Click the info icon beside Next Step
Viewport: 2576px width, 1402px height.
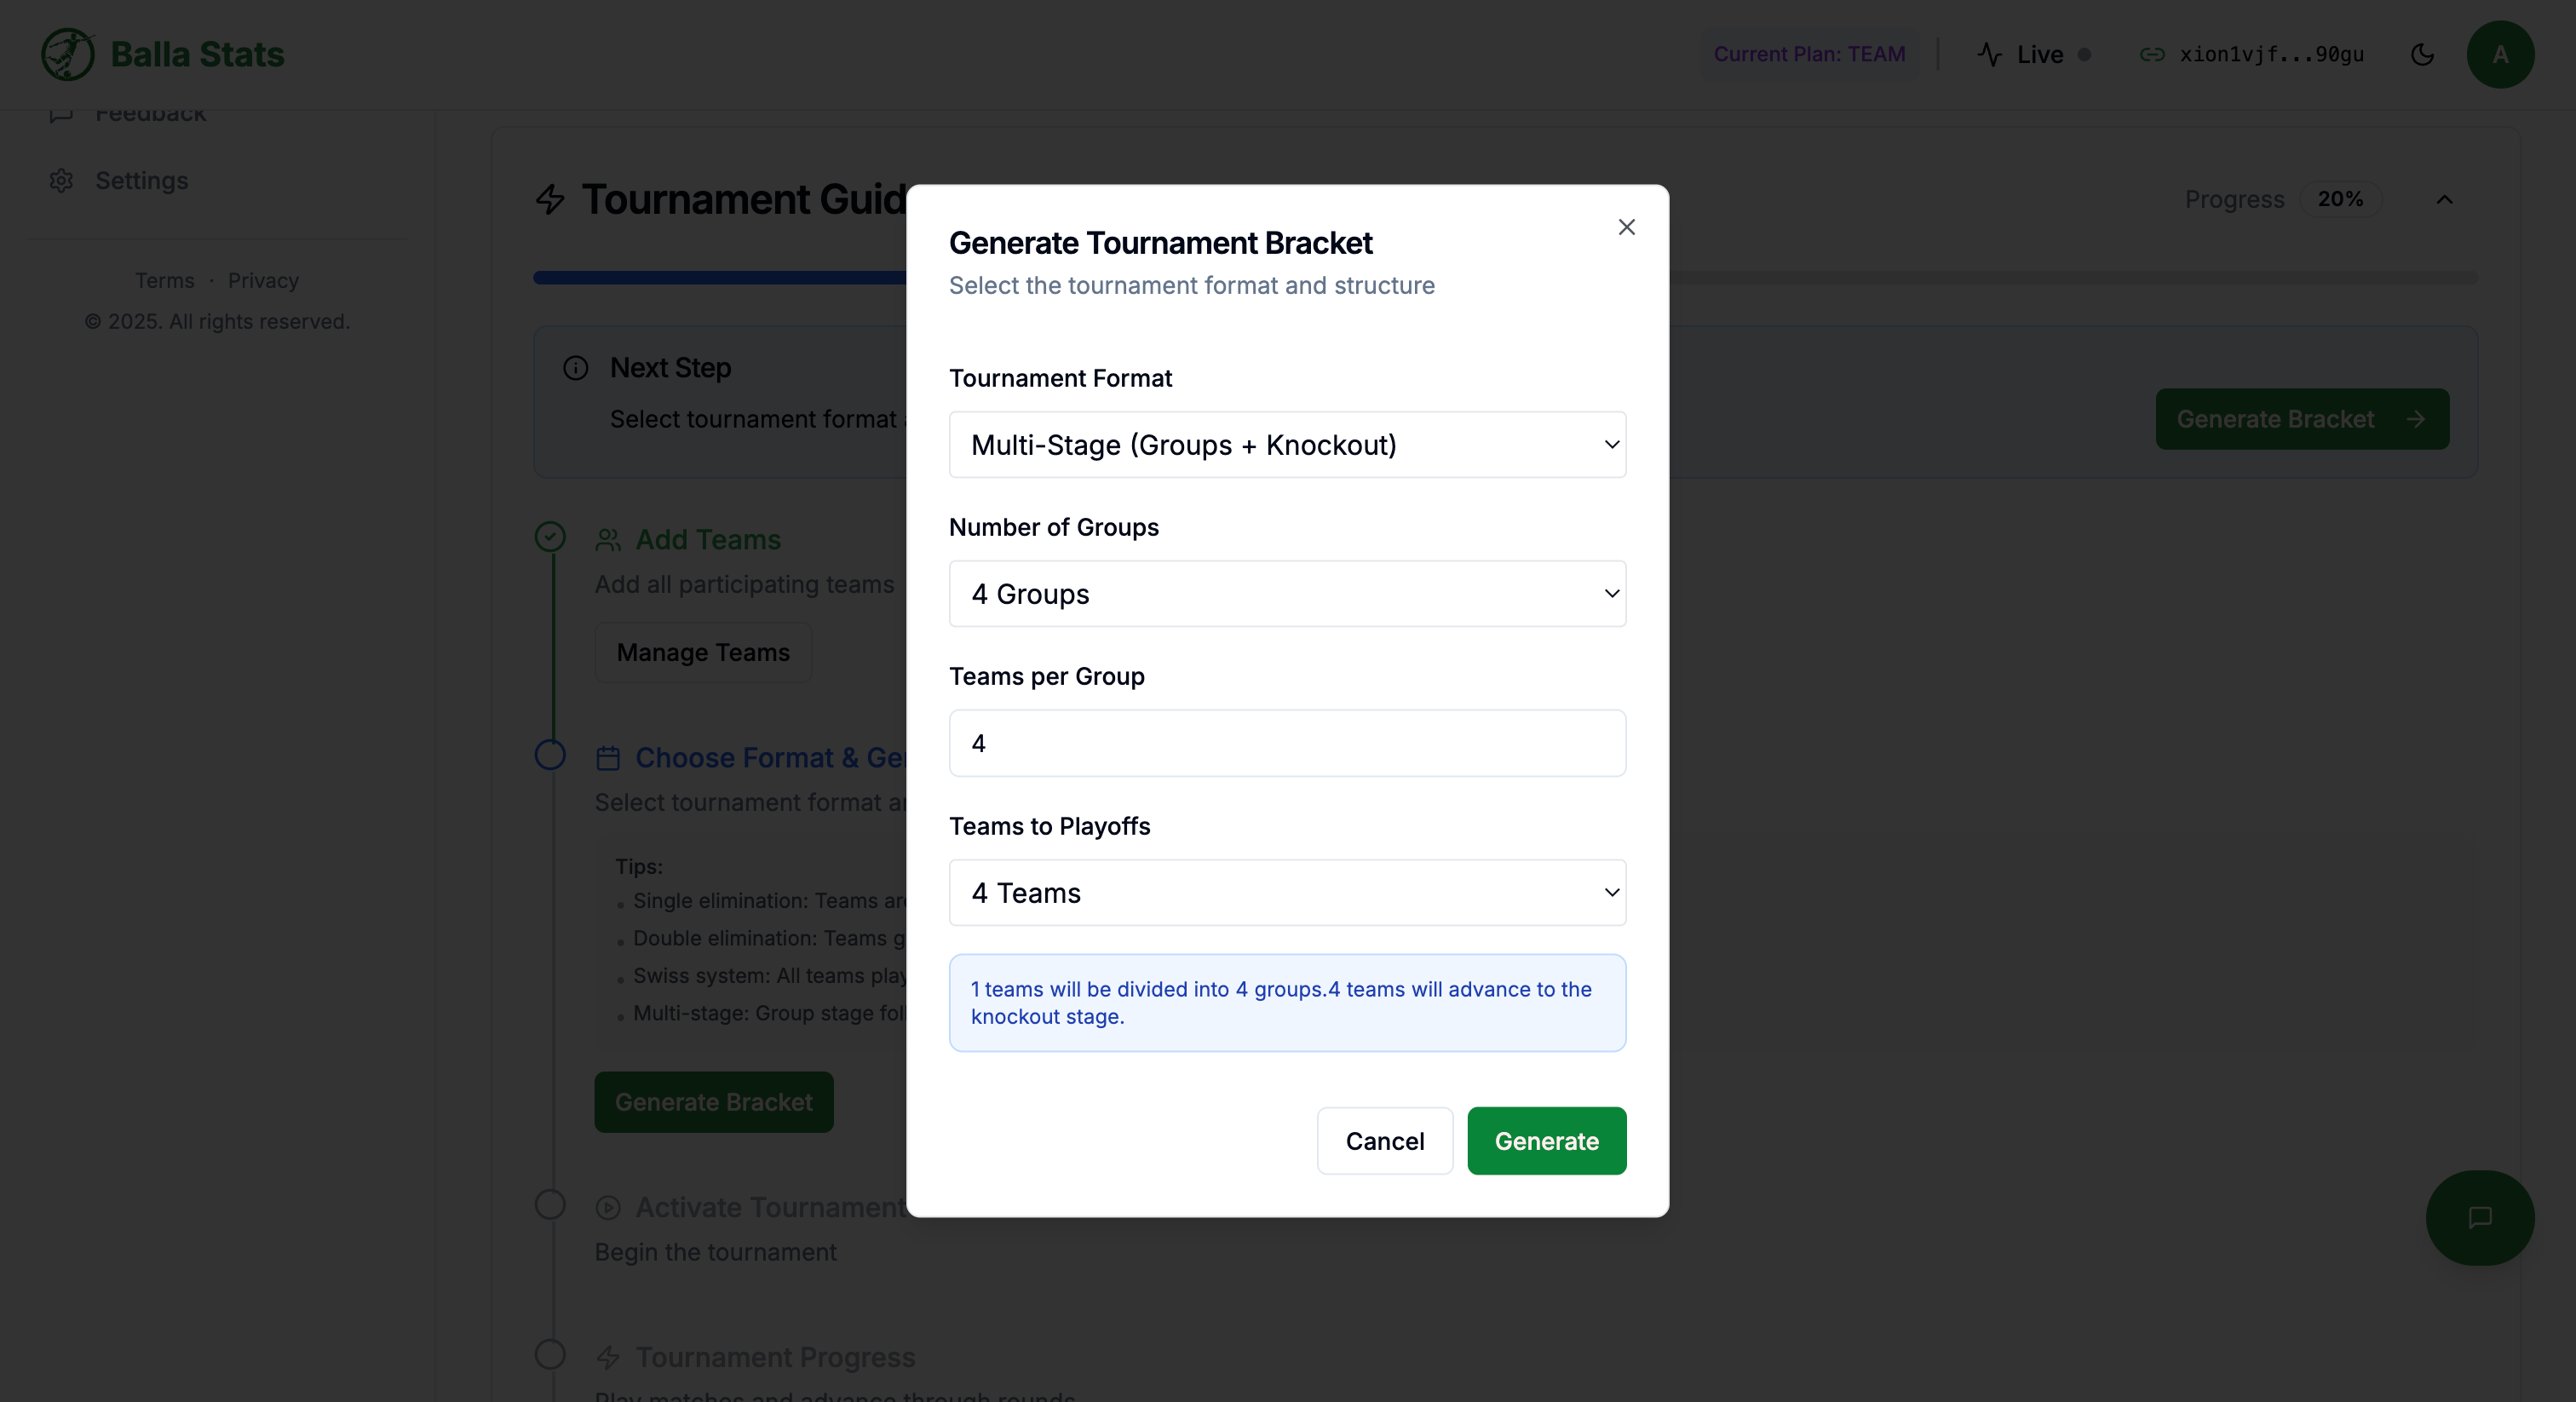575,368
